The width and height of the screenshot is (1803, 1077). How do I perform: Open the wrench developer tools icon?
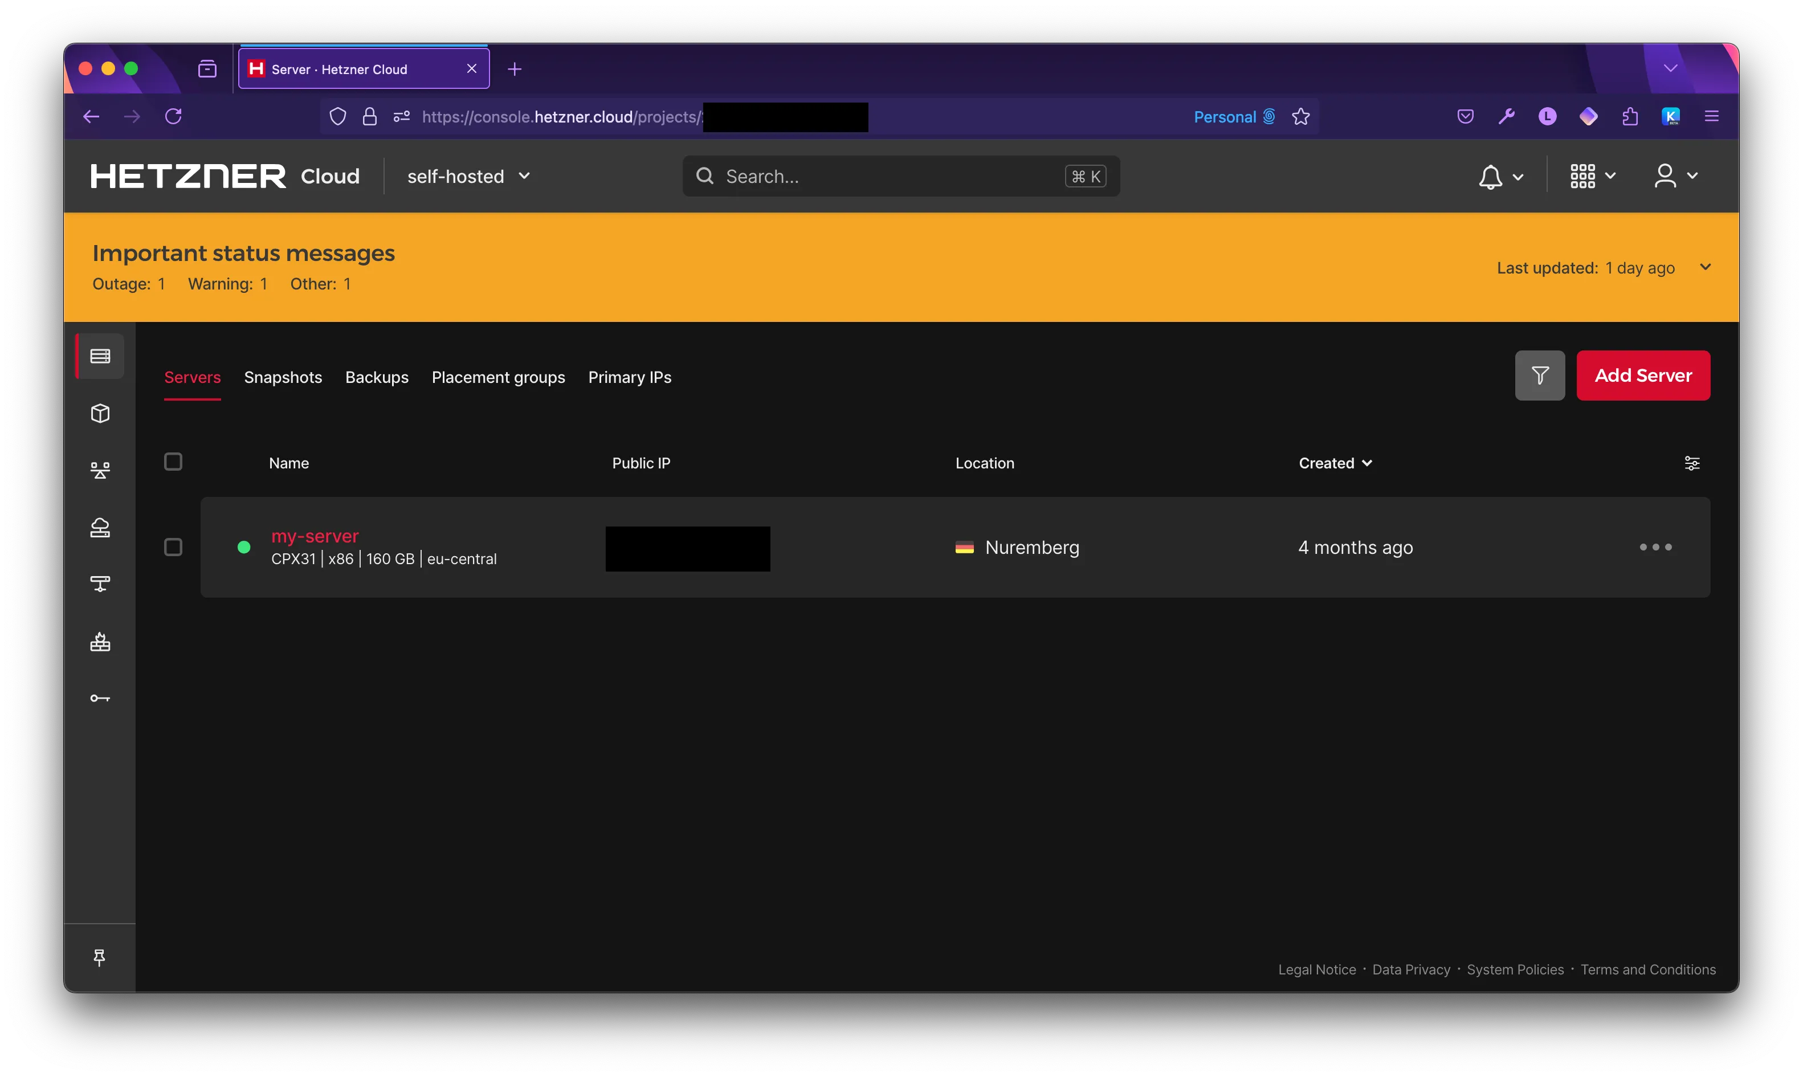coord(1506,116)
